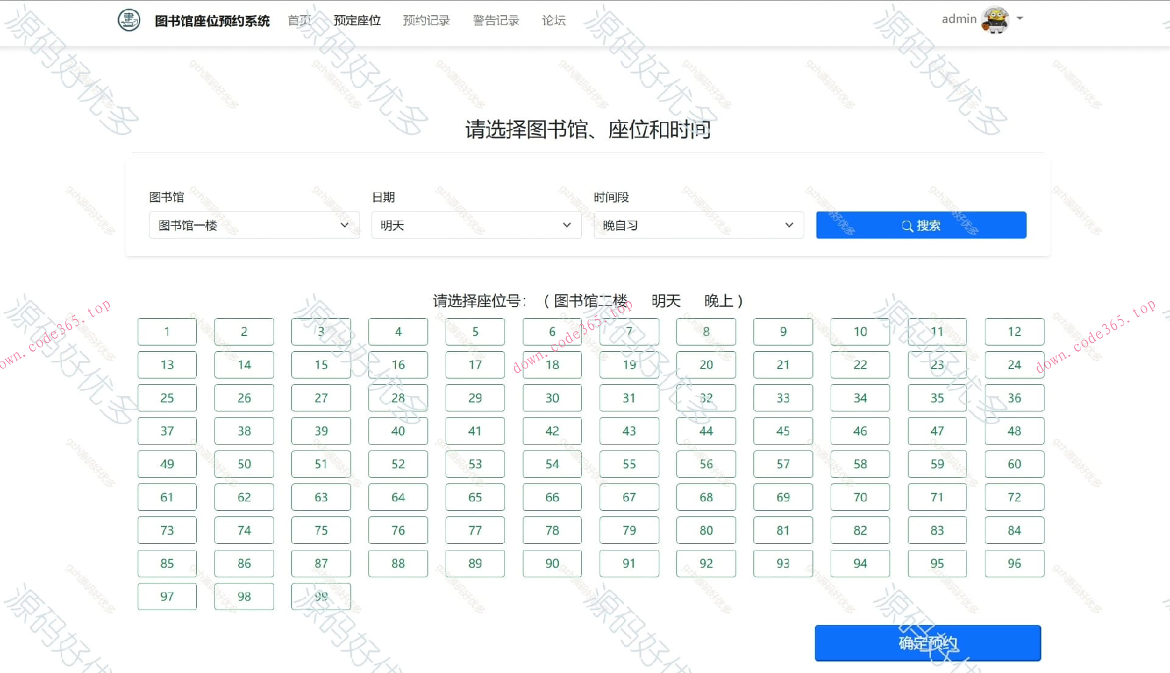Switch to the 预约记录 page
The image size is (1170, 673).
(x=425, y=20)
